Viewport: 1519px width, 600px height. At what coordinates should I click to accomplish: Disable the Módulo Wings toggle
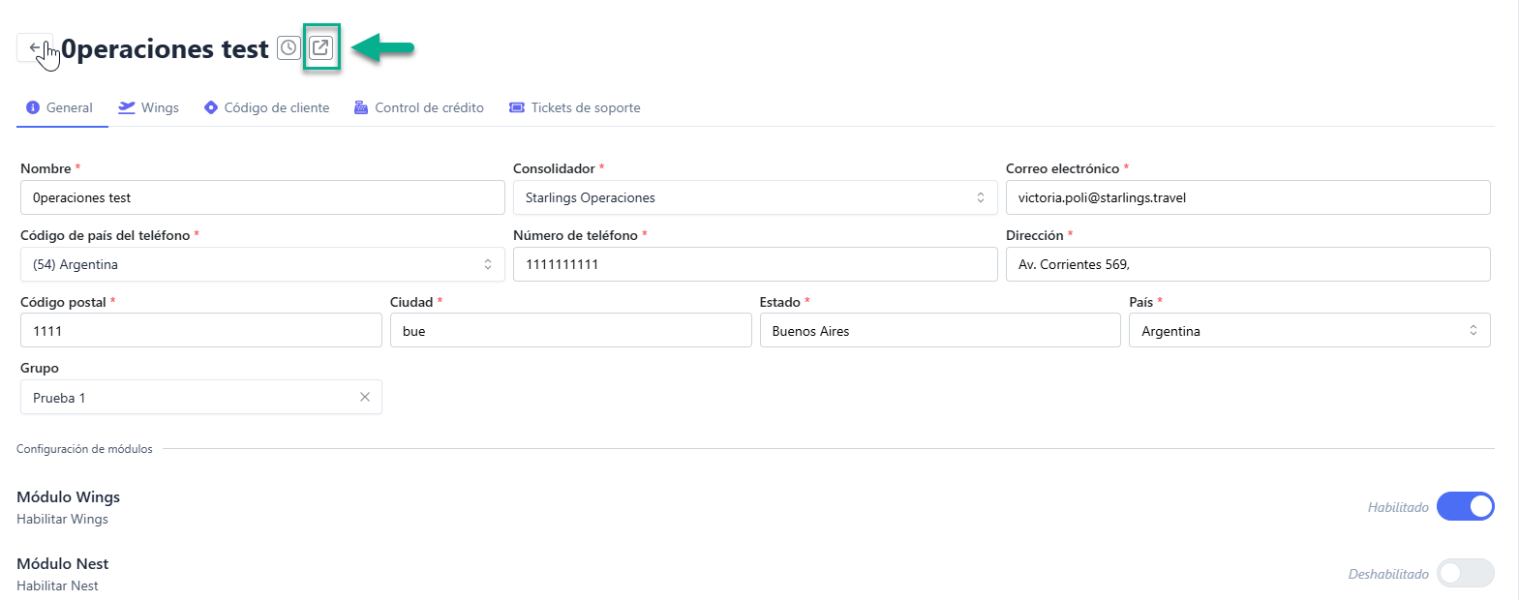click(1465, 506)
